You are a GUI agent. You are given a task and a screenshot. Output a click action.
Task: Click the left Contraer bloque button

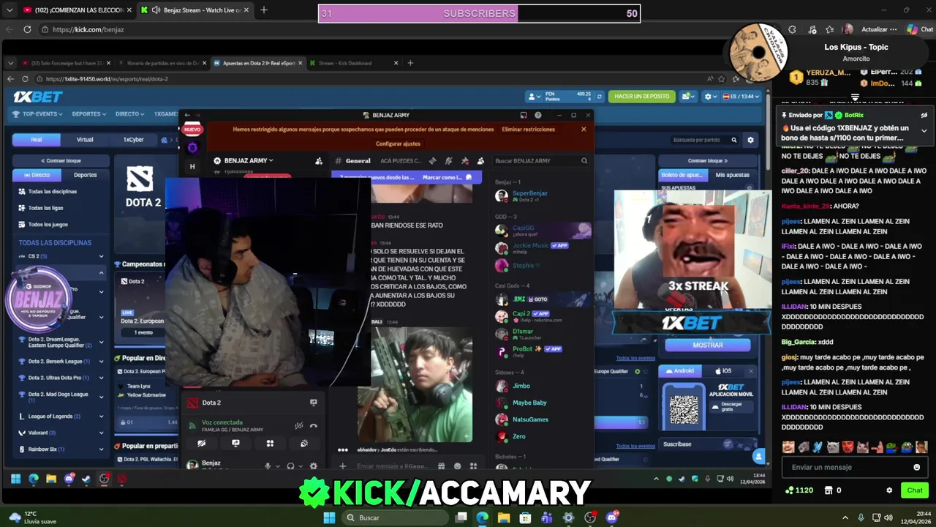[x=61, y=160]
